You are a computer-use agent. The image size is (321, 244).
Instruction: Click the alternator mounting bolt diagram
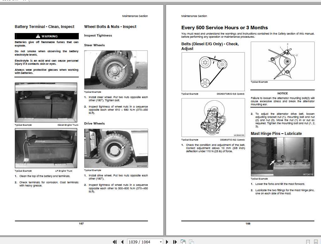[282, 61]
